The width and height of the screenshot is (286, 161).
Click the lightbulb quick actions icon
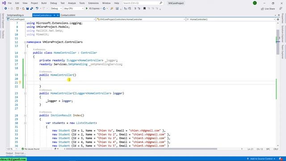[x=20, y=82]
